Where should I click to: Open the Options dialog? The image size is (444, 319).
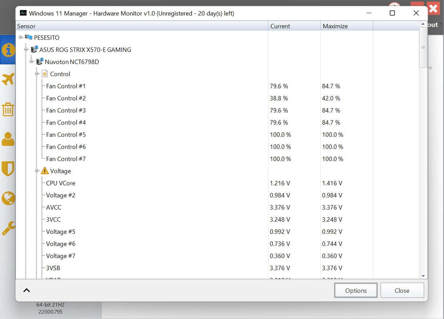[356, 290]
